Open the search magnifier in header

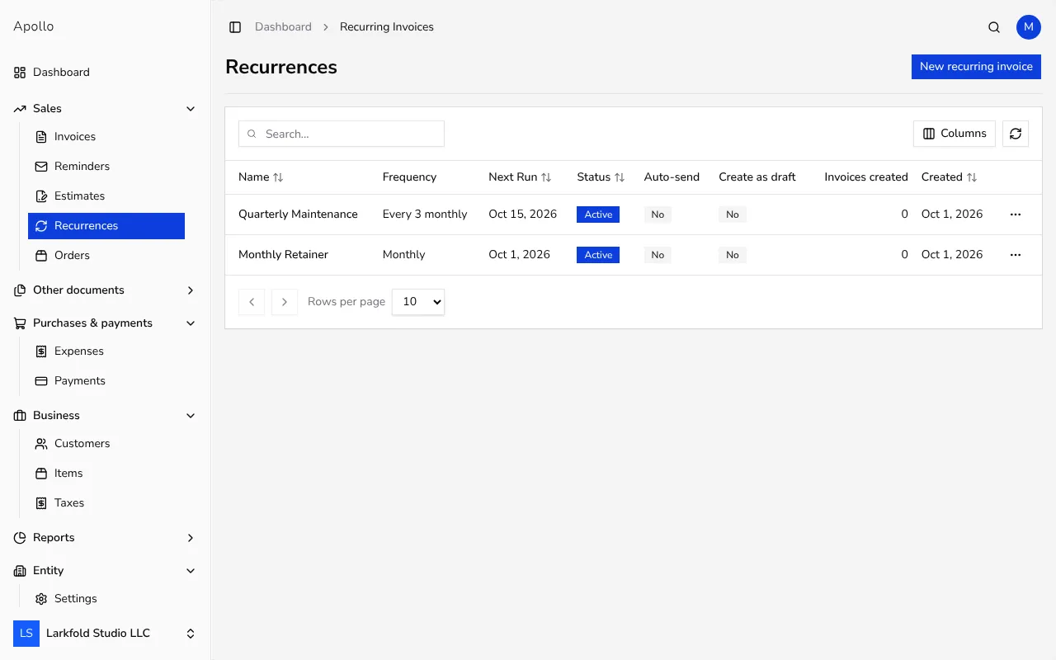click(x=994, y=27)
